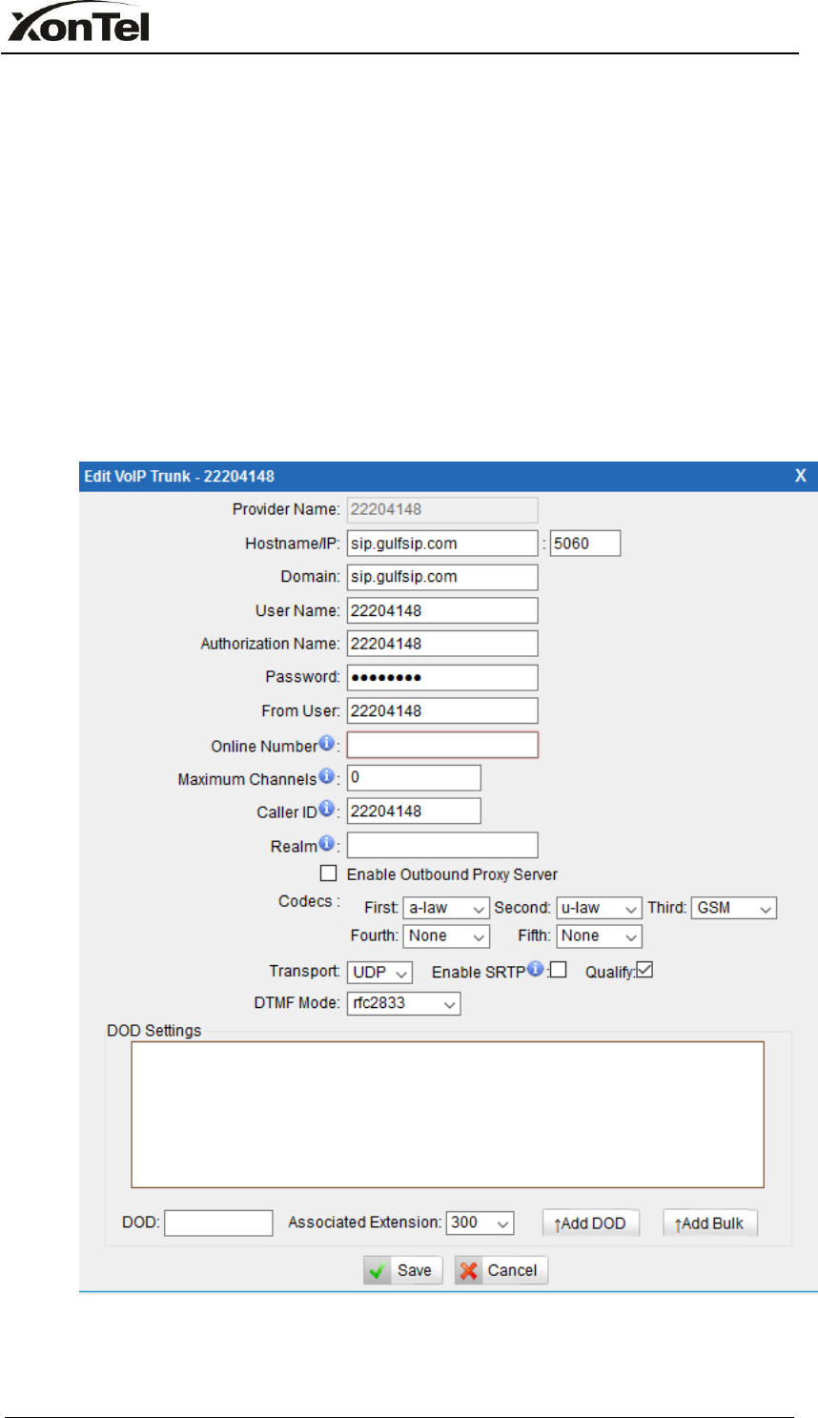
Task: Click the Domain input field
Action: point(442,577)
